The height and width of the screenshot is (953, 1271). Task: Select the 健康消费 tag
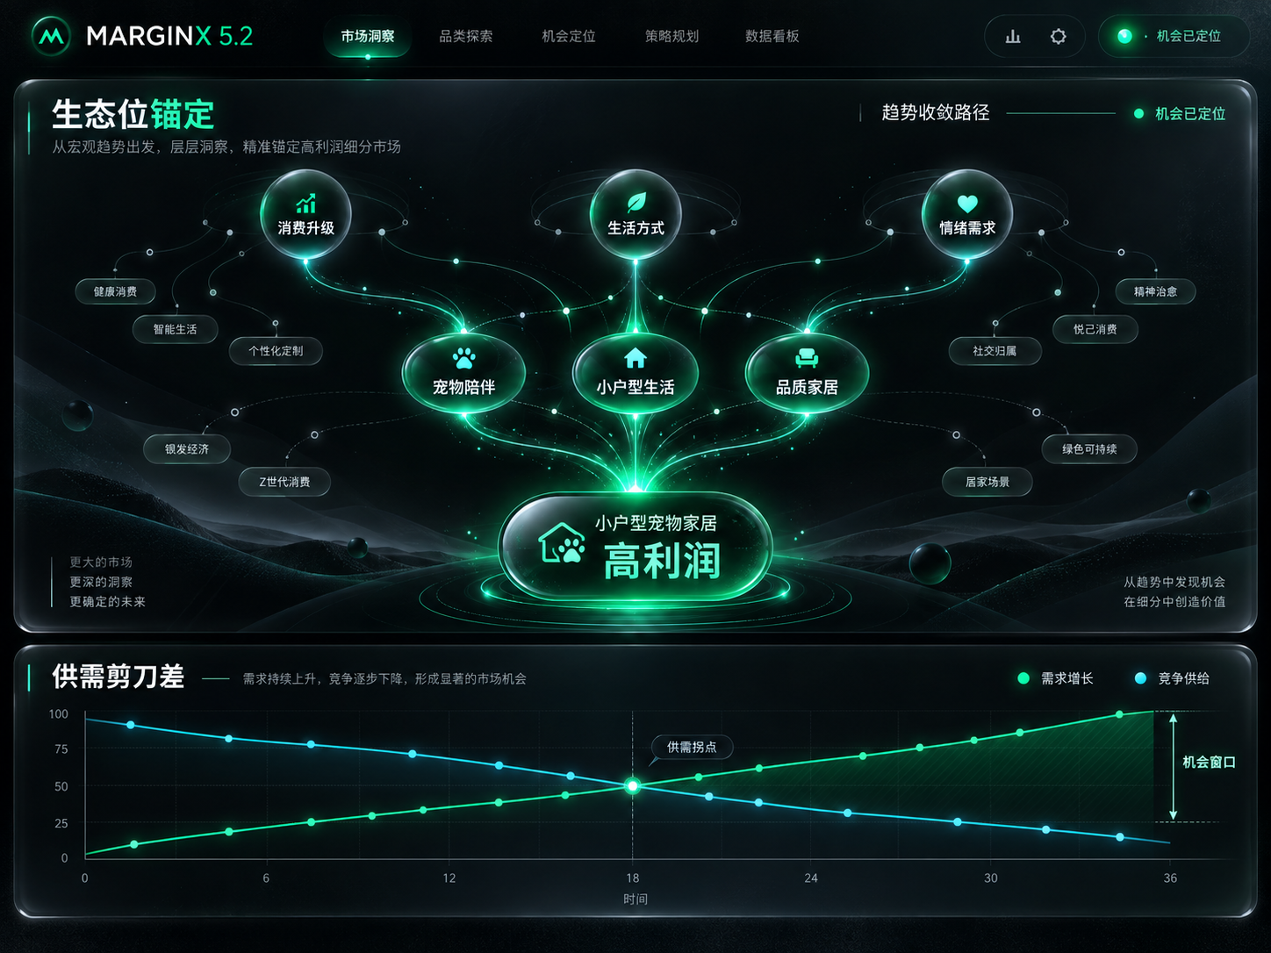click(115, 291)
